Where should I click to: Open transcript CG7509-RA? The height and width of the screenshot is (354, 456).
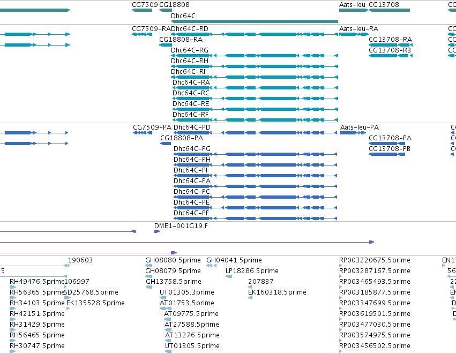point(152,29)
